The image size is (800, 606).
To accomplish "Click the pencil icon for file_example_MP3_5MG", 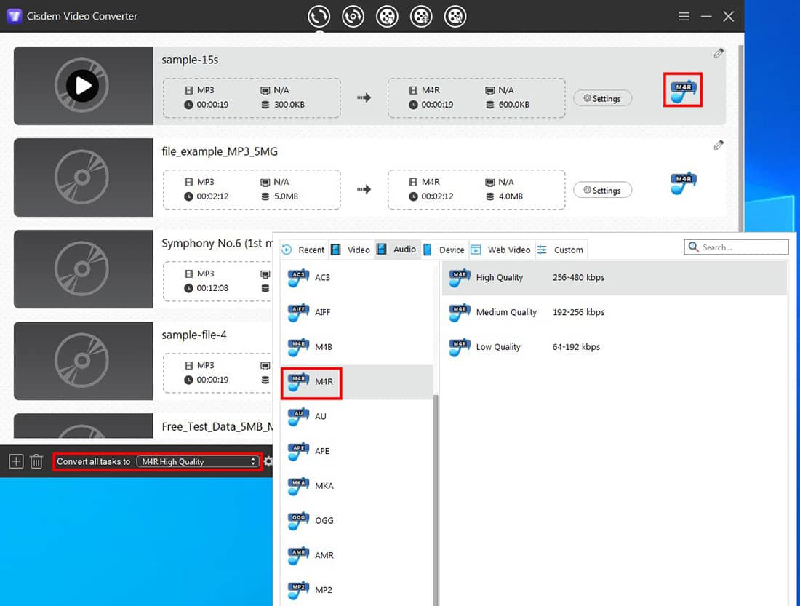I will coord(719,145).
